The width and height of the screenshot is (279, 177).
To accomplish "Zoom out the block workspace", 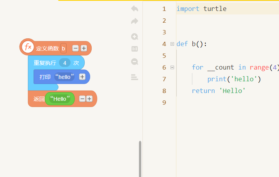I will [x=135, y=62].
